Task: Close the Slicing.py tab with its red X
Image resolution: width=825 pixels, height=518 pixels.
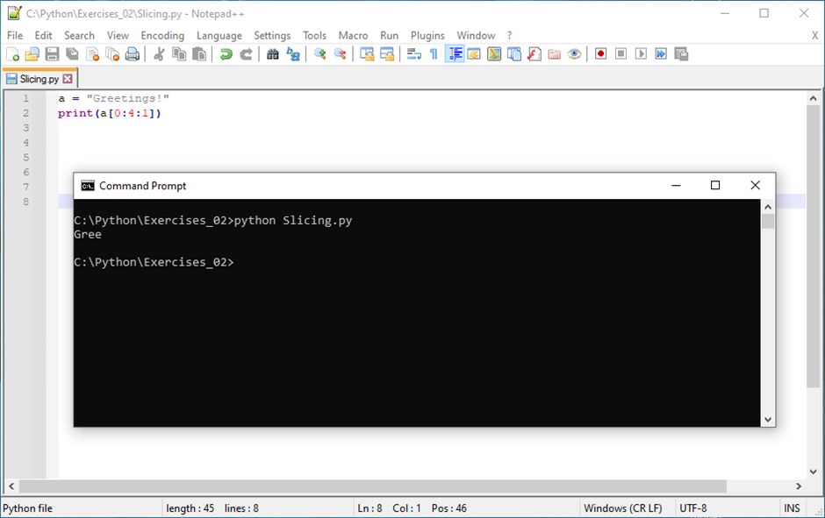Action: [x=68, y=79]
